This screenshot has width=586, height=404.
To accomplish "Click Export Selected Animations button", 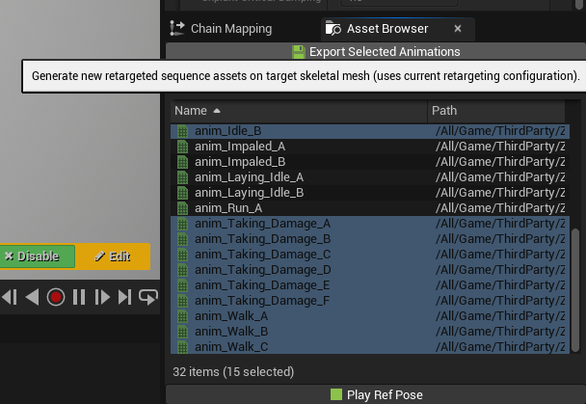I will [376, 51].
